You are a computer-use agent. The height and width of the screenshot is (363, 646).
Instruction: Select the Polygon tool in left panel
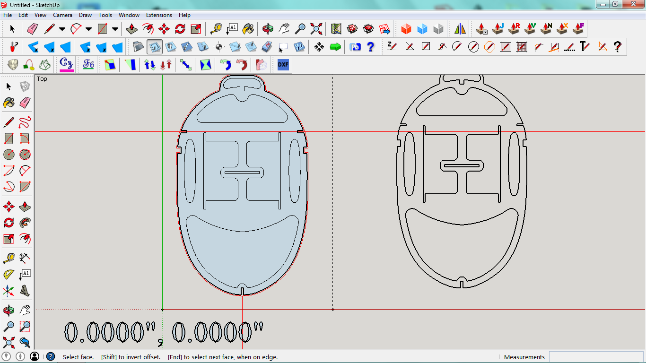25,155
